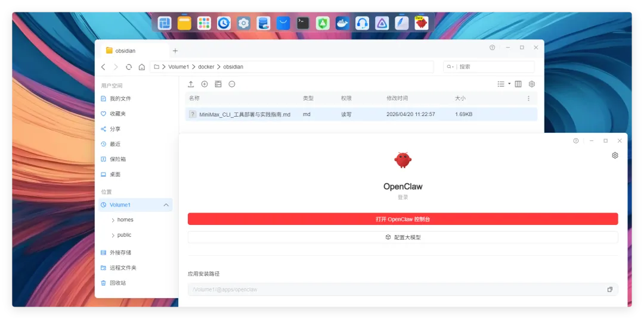Open file manager display settings gear
This screenshot has height=319, width=644.
(x=532, y=84)
